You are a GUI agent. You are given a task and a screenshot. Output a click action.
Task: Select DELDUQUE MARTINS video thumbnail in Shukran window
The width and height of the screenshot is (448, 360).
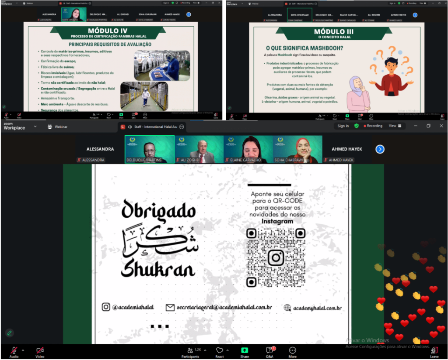(150, 149)
